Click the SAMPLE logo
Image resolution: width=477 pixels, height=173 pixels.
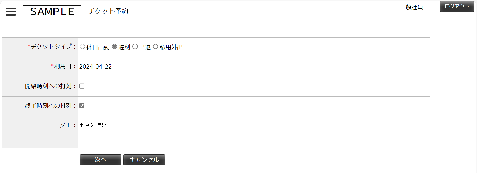coord(52,11)
